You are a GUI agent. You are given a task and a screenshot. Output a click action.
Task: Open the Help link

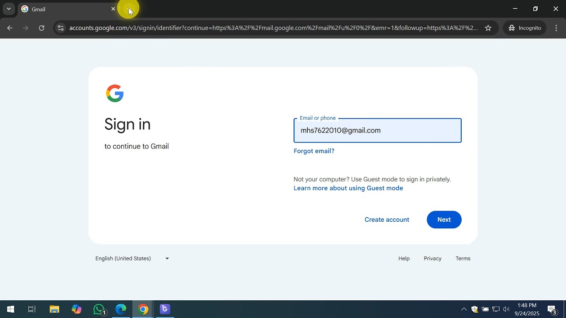[x=404, y=258]
